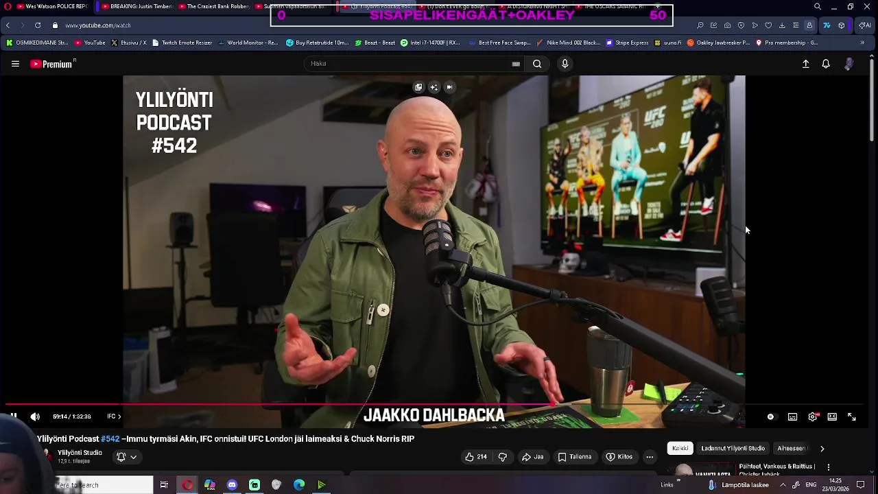878x494 pixels.
Task: Toggle subtitles in the video player
Action: (x=792, y=416)
